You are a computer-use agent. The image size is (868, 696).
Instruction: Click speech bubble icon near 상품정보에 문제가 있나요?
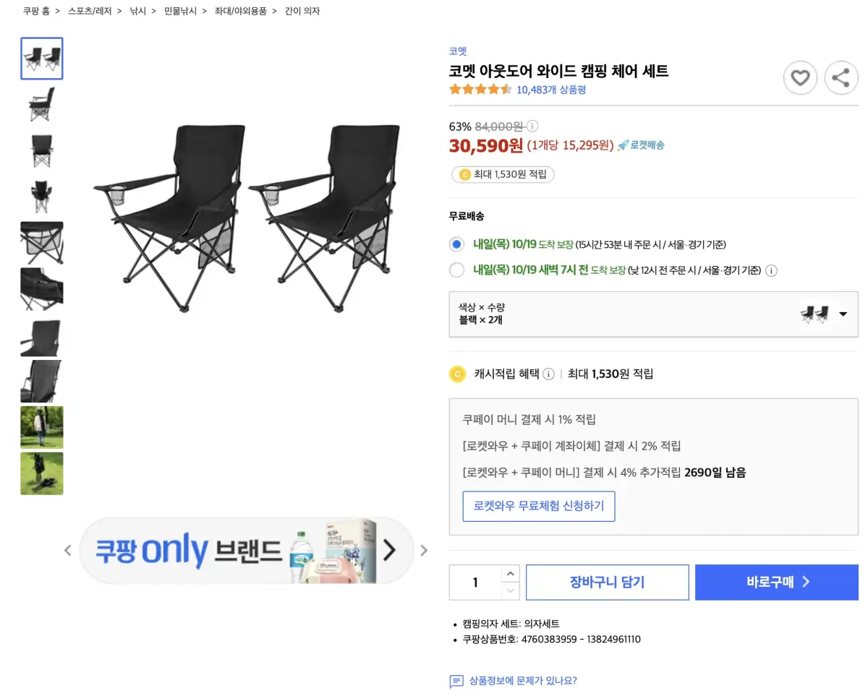(x=459, y=680)
